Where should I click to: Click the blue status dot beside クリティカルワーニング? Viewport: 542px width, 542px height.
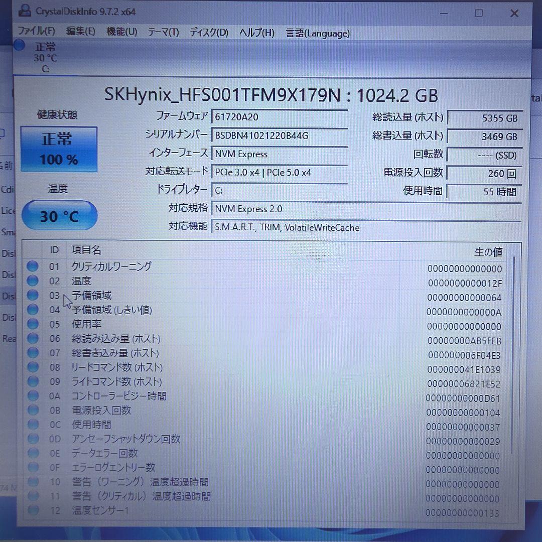(32, 266)
